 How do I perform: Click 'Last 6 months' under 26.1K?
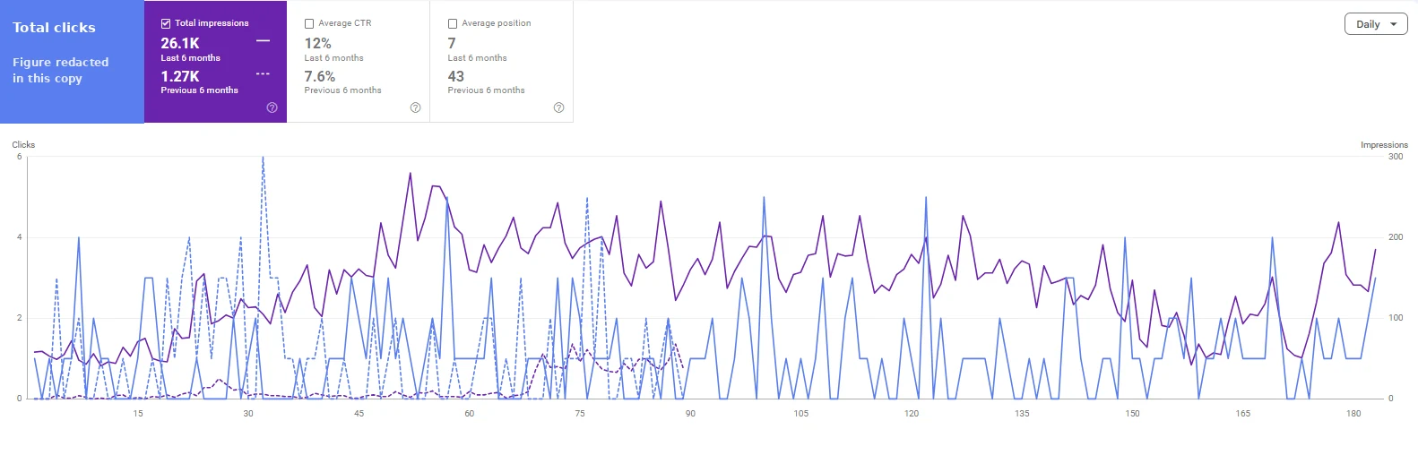tap(190, 57)
